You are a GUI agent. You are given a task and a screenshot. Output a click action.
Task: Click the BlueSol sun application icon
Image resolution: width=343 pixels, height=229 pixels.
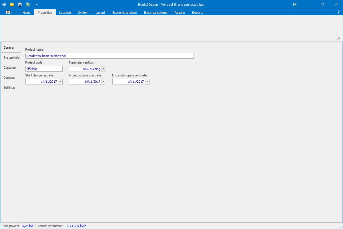[x=4, y=5]
